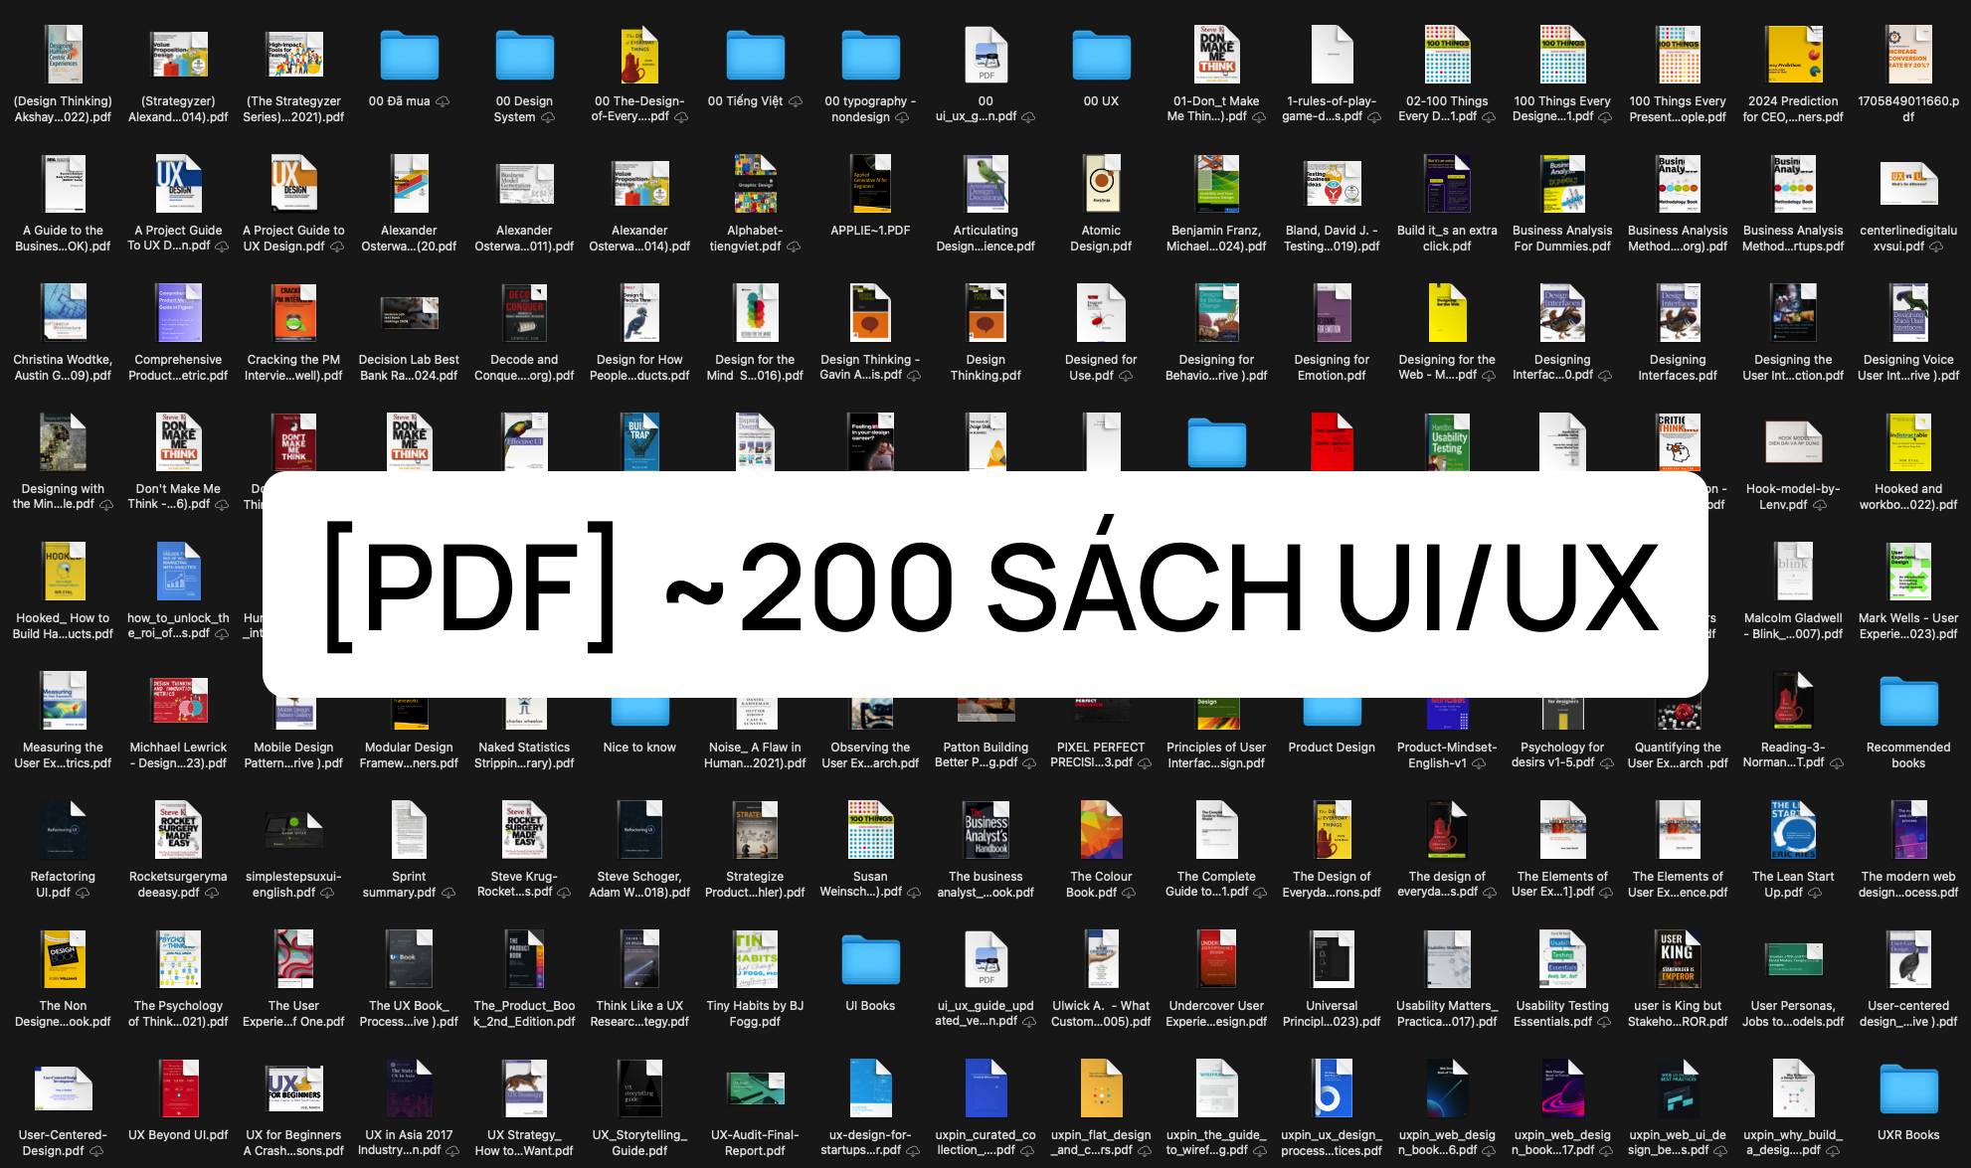Click cloud icon next to 'The Lean Start Up.pdf'
Screen dimensions: 1971x1168
tap(1815, 893)
